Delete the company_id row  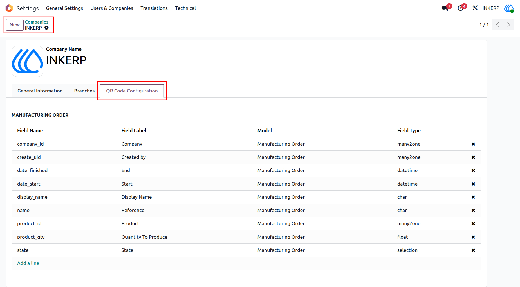[x=473, y=144]
